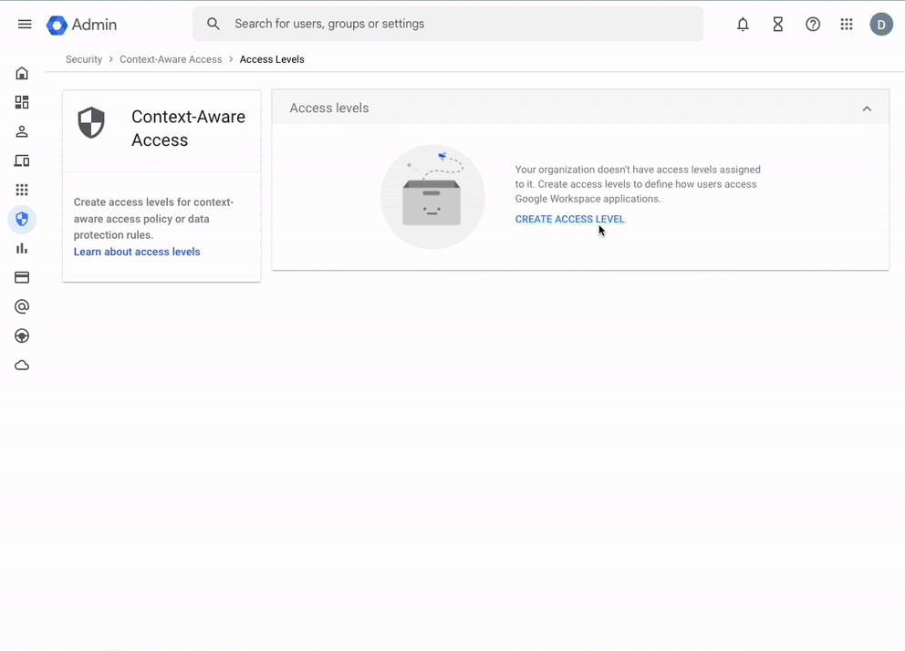905x651 pixels.
Task: Open Dashboard from the sidebar
Action: pyautogui.click(x=22, y=102)
